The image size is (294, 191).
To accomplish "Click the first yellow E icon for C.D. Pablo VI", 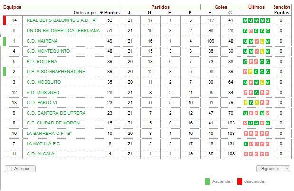I will pyautogui.click(x=246, y=103).
